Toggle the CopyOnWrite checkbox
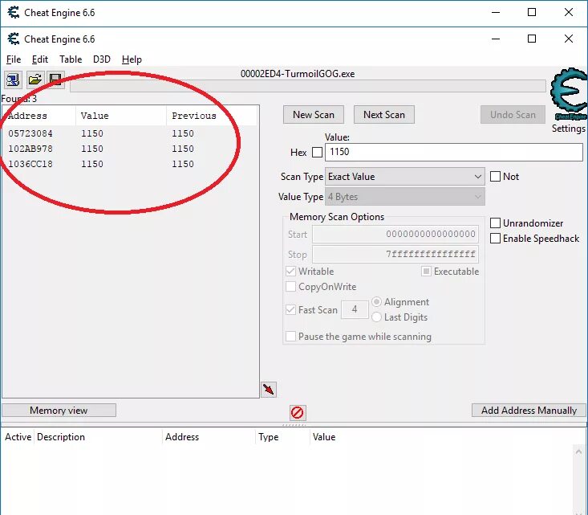The width and height of the screenshot is (588, 515). [x=290, y=287]
